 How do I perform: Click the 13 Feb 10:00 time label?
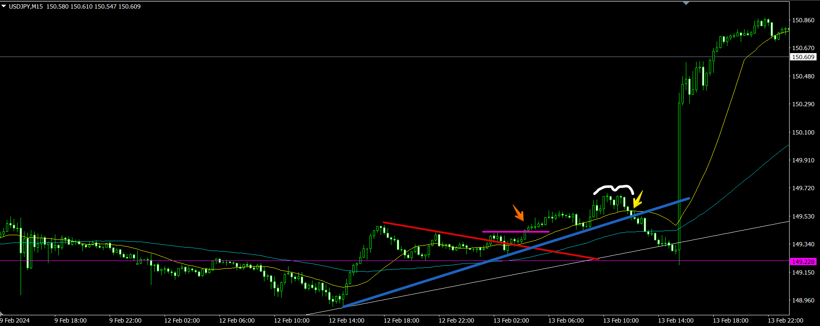[x=621, y=320]
